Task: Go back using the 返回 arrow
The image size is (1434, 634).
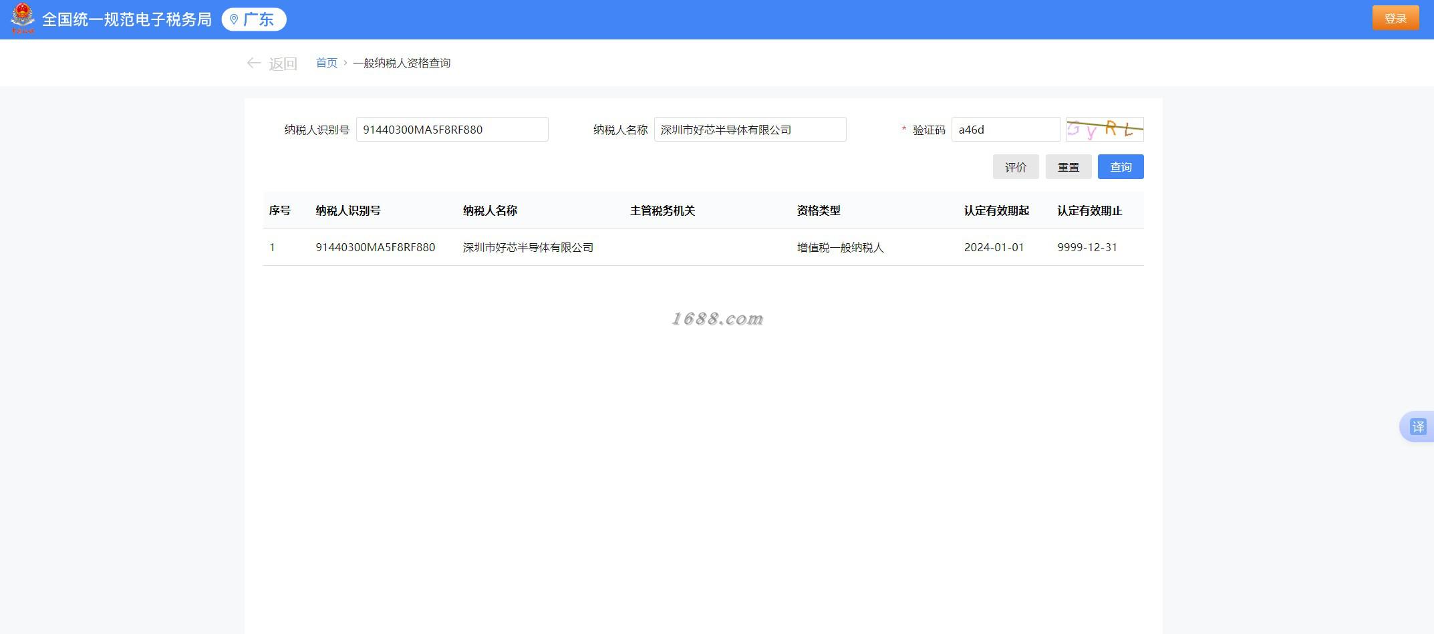Action: (x=253, y=63)
